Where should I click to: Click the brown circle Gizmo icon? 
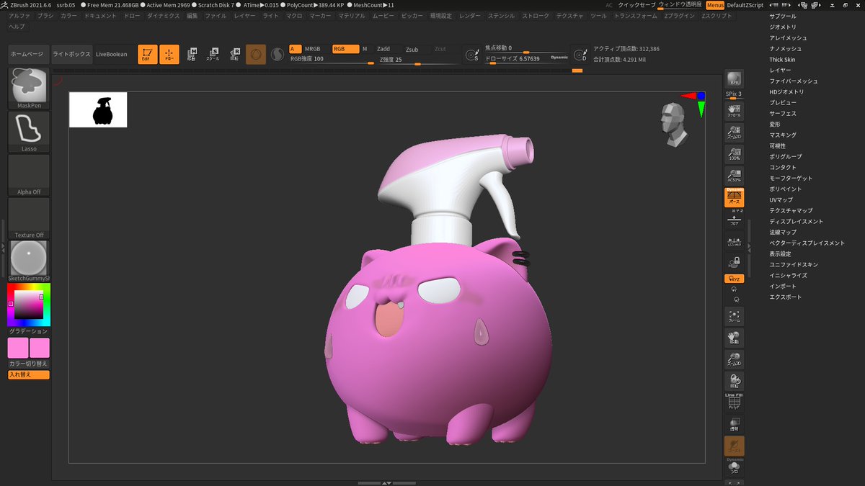click(x=256, y=54)
